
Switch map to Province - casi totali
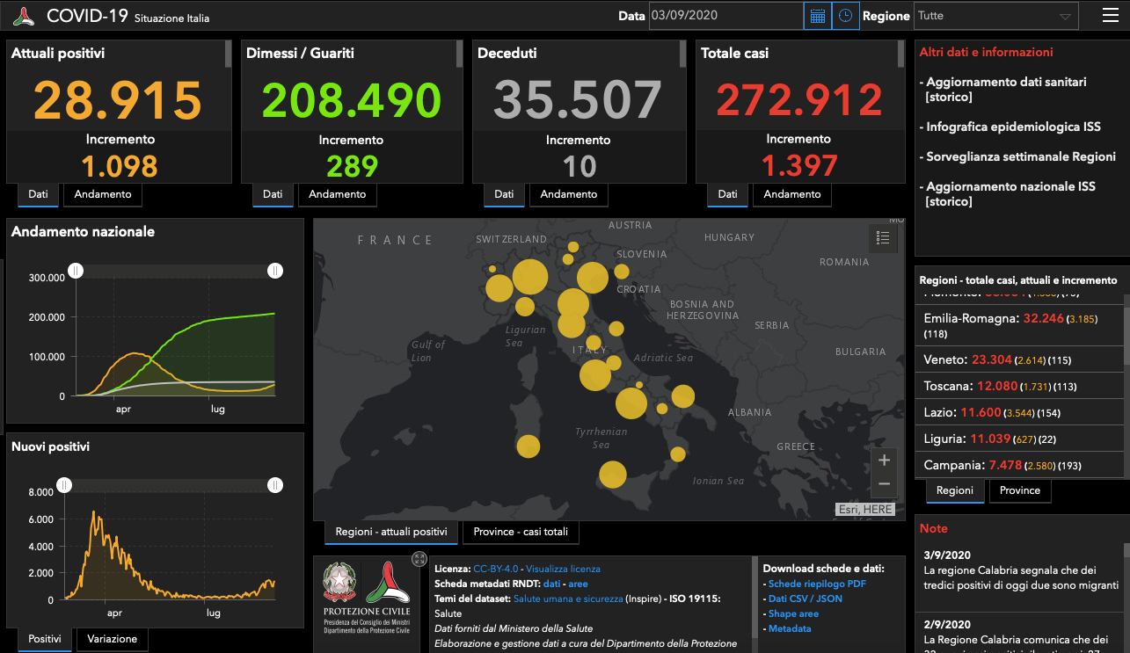pos(521,532)
